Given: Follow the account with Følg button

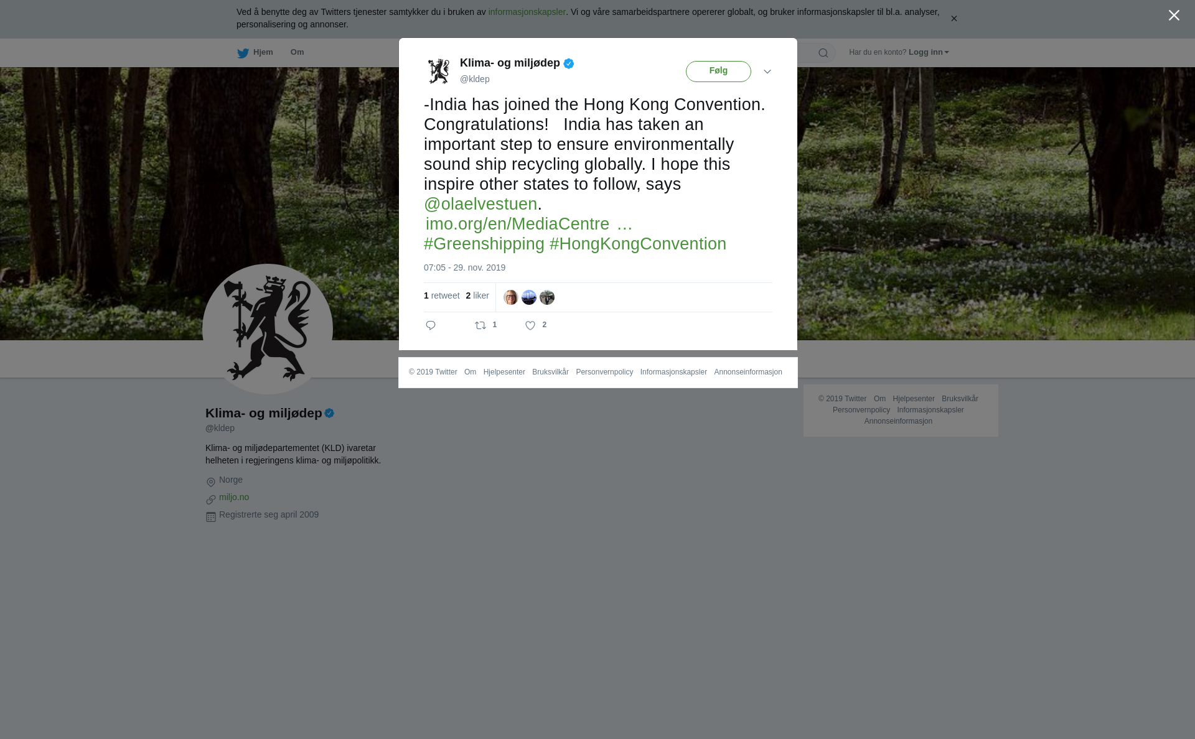Looking at the screenshot, I should pos(718,71).
